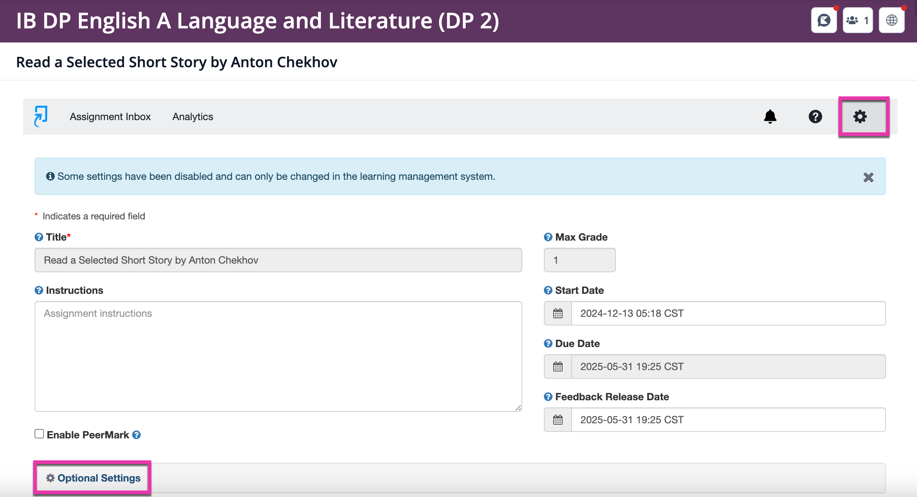Click the help icon next to Enable PeerMark
The image size is (917, 497).
(137, 435)
